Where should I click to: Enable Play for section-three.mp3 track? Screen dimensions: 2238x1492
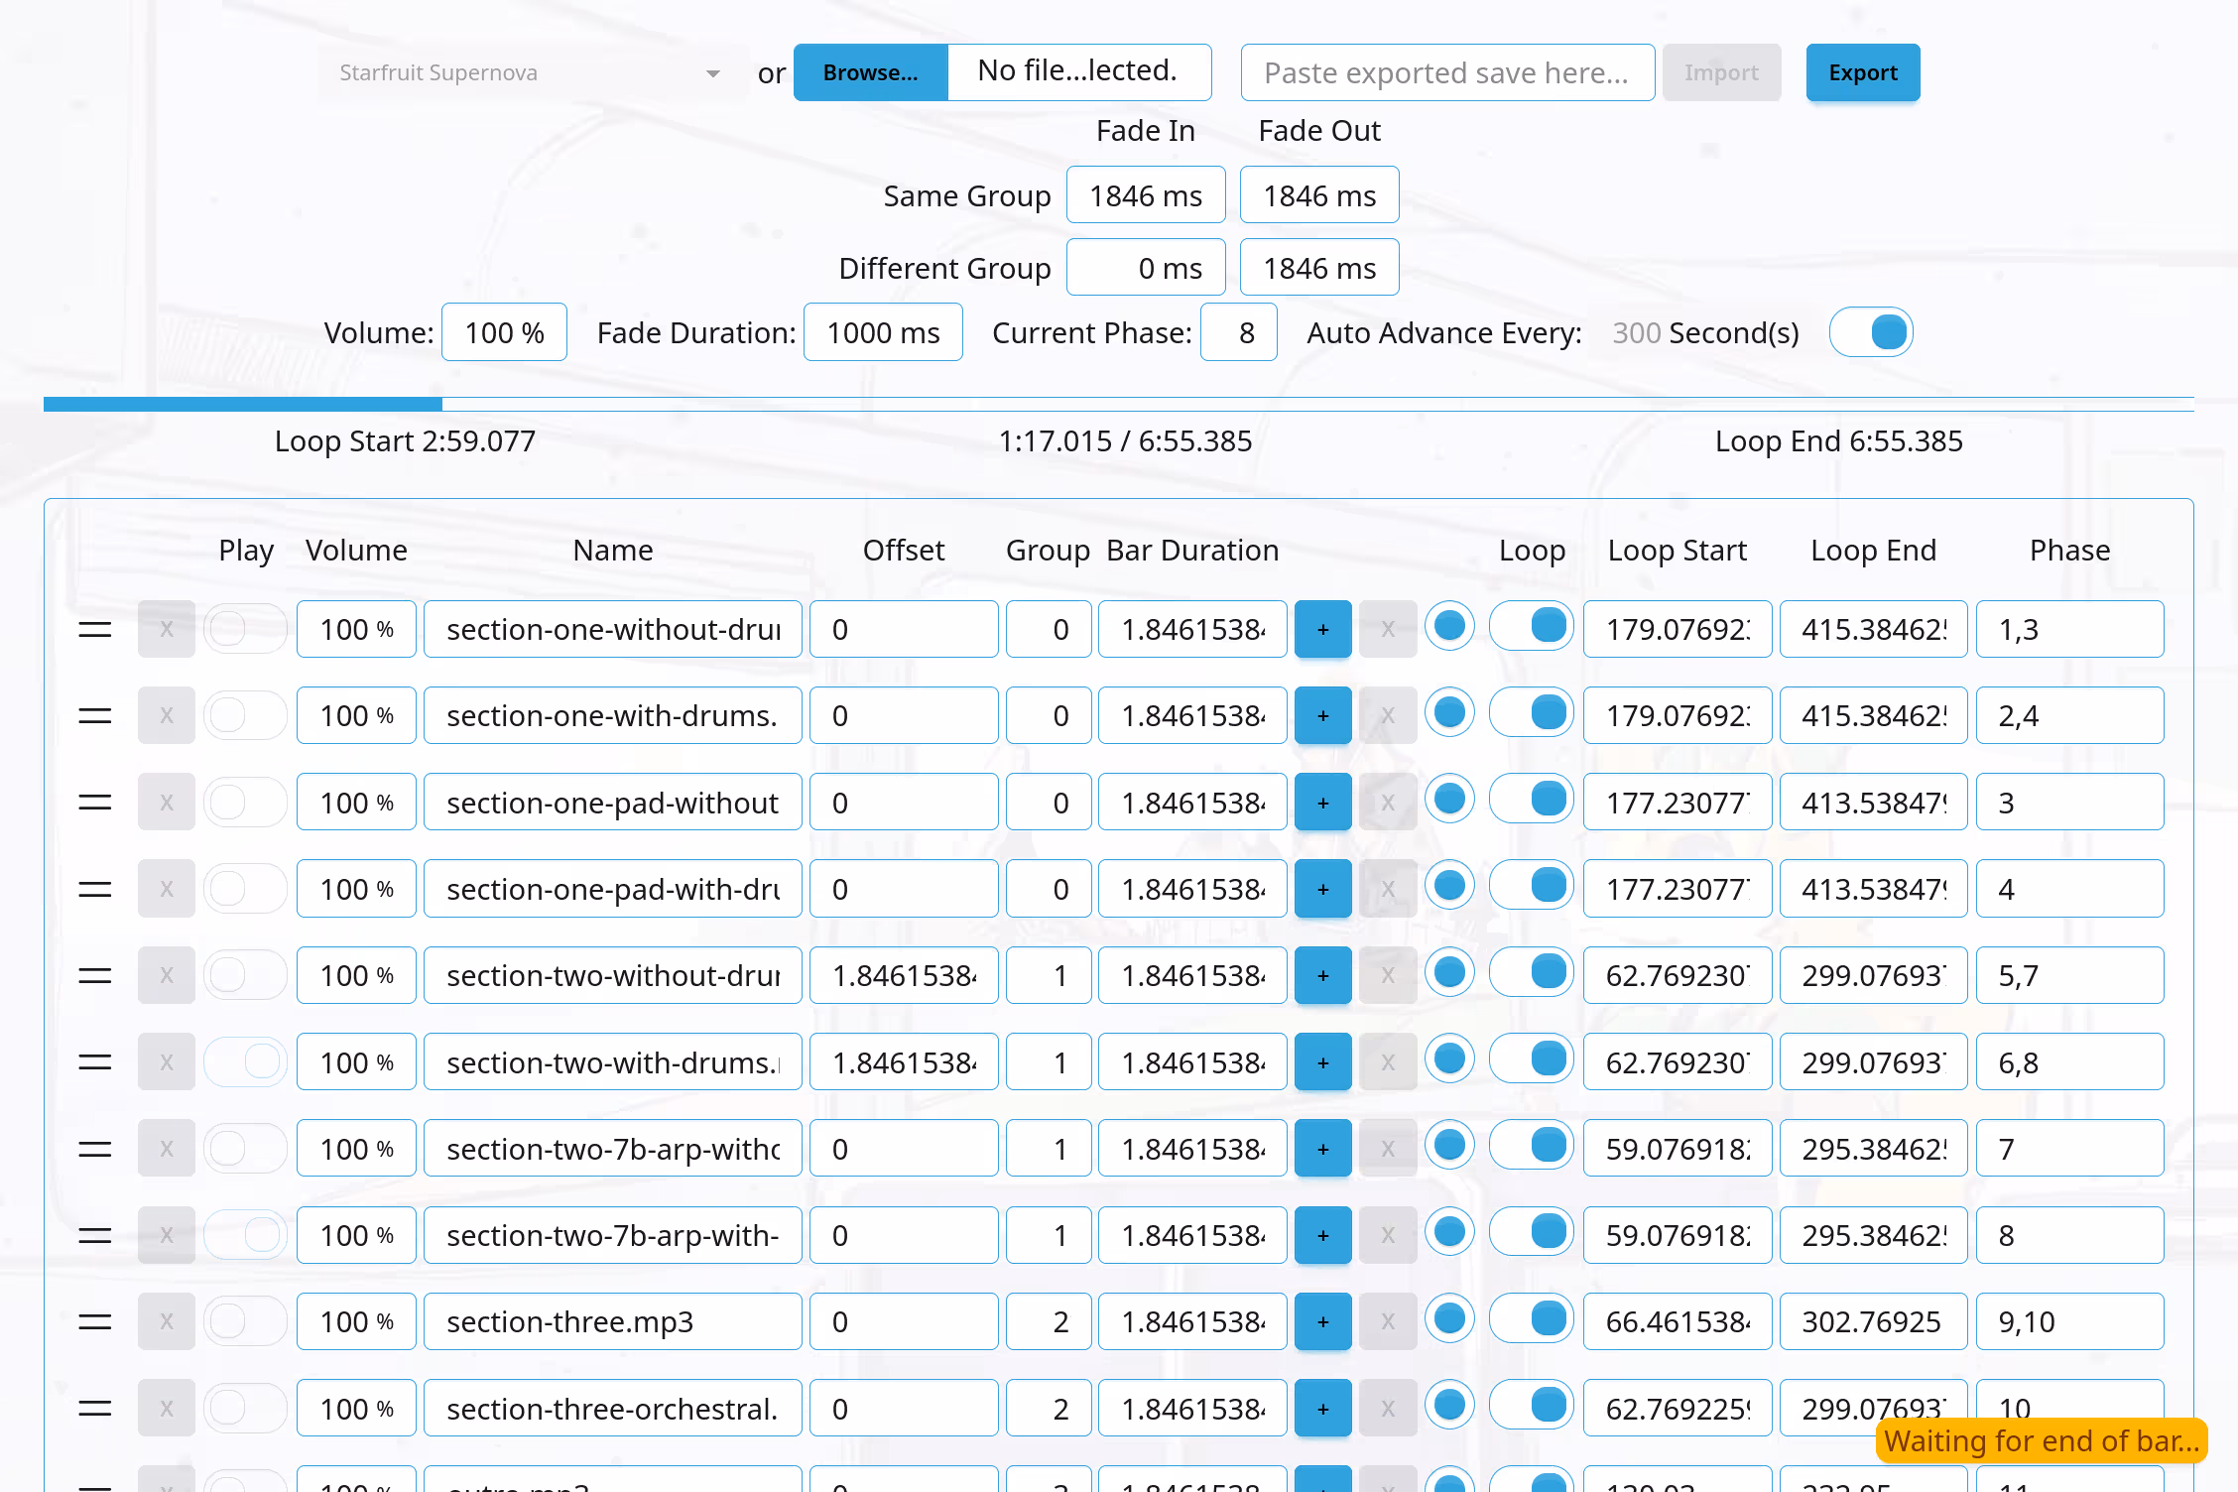coord(245,1321)
